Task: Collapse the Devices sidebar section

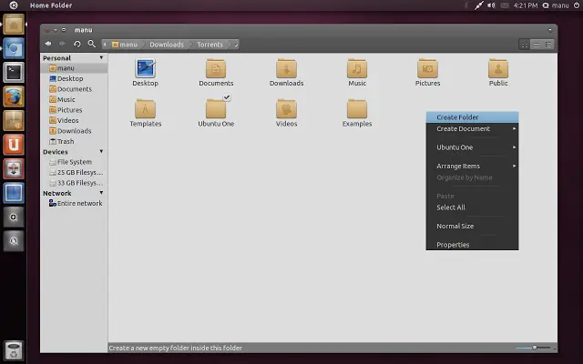Action: 101,152
